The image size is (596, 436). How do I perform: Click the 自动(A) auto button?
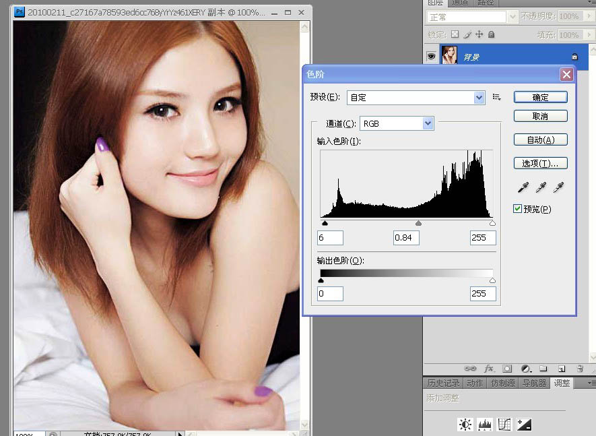click(x=540, y=139)
